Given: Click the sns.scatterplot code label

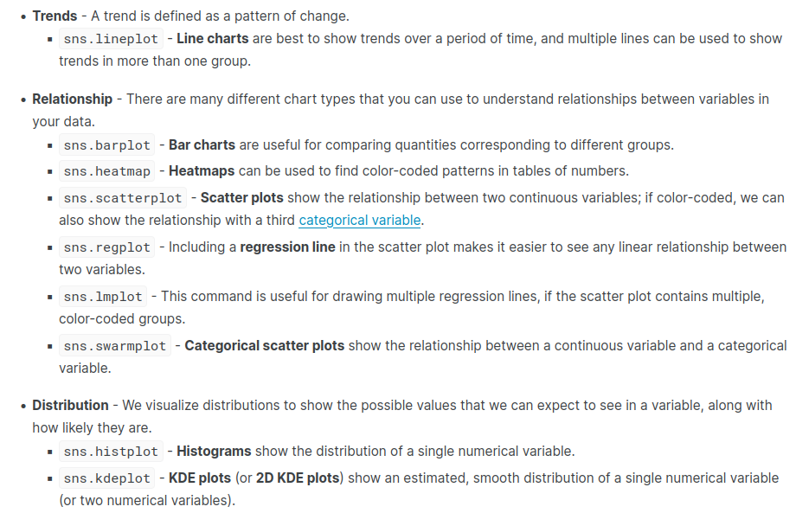Looking at the screenshot, I should [122, 198].
